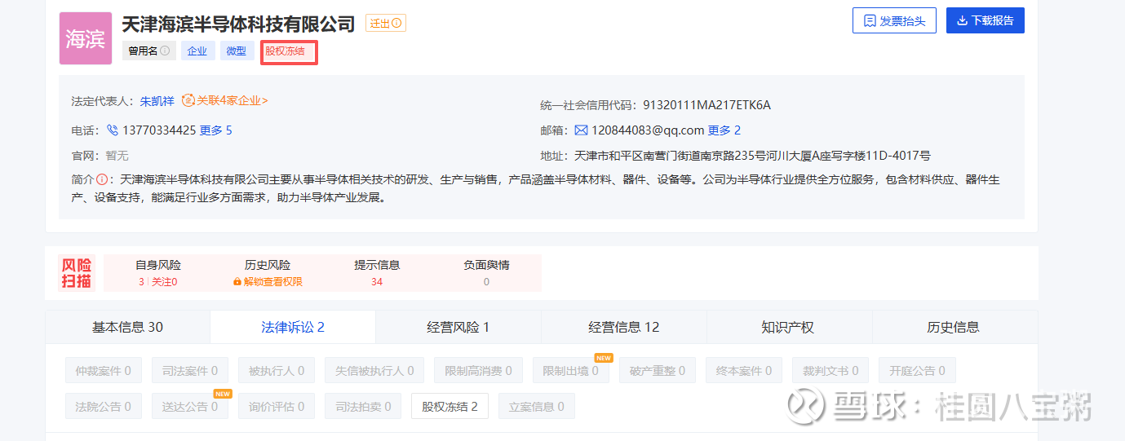Click the phone icon before 13770334425
This screenshot has width=1125, height=441.
[113, 130]
